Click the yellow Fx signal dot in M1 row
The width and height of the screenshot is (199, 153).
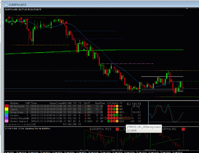(117, 106)
